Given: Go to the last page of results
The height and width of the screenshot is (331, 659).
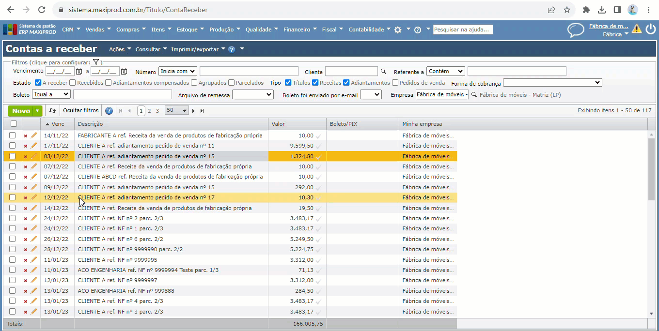Looking at the screenshot, I should pyautogui.click(x=202, y=111).
